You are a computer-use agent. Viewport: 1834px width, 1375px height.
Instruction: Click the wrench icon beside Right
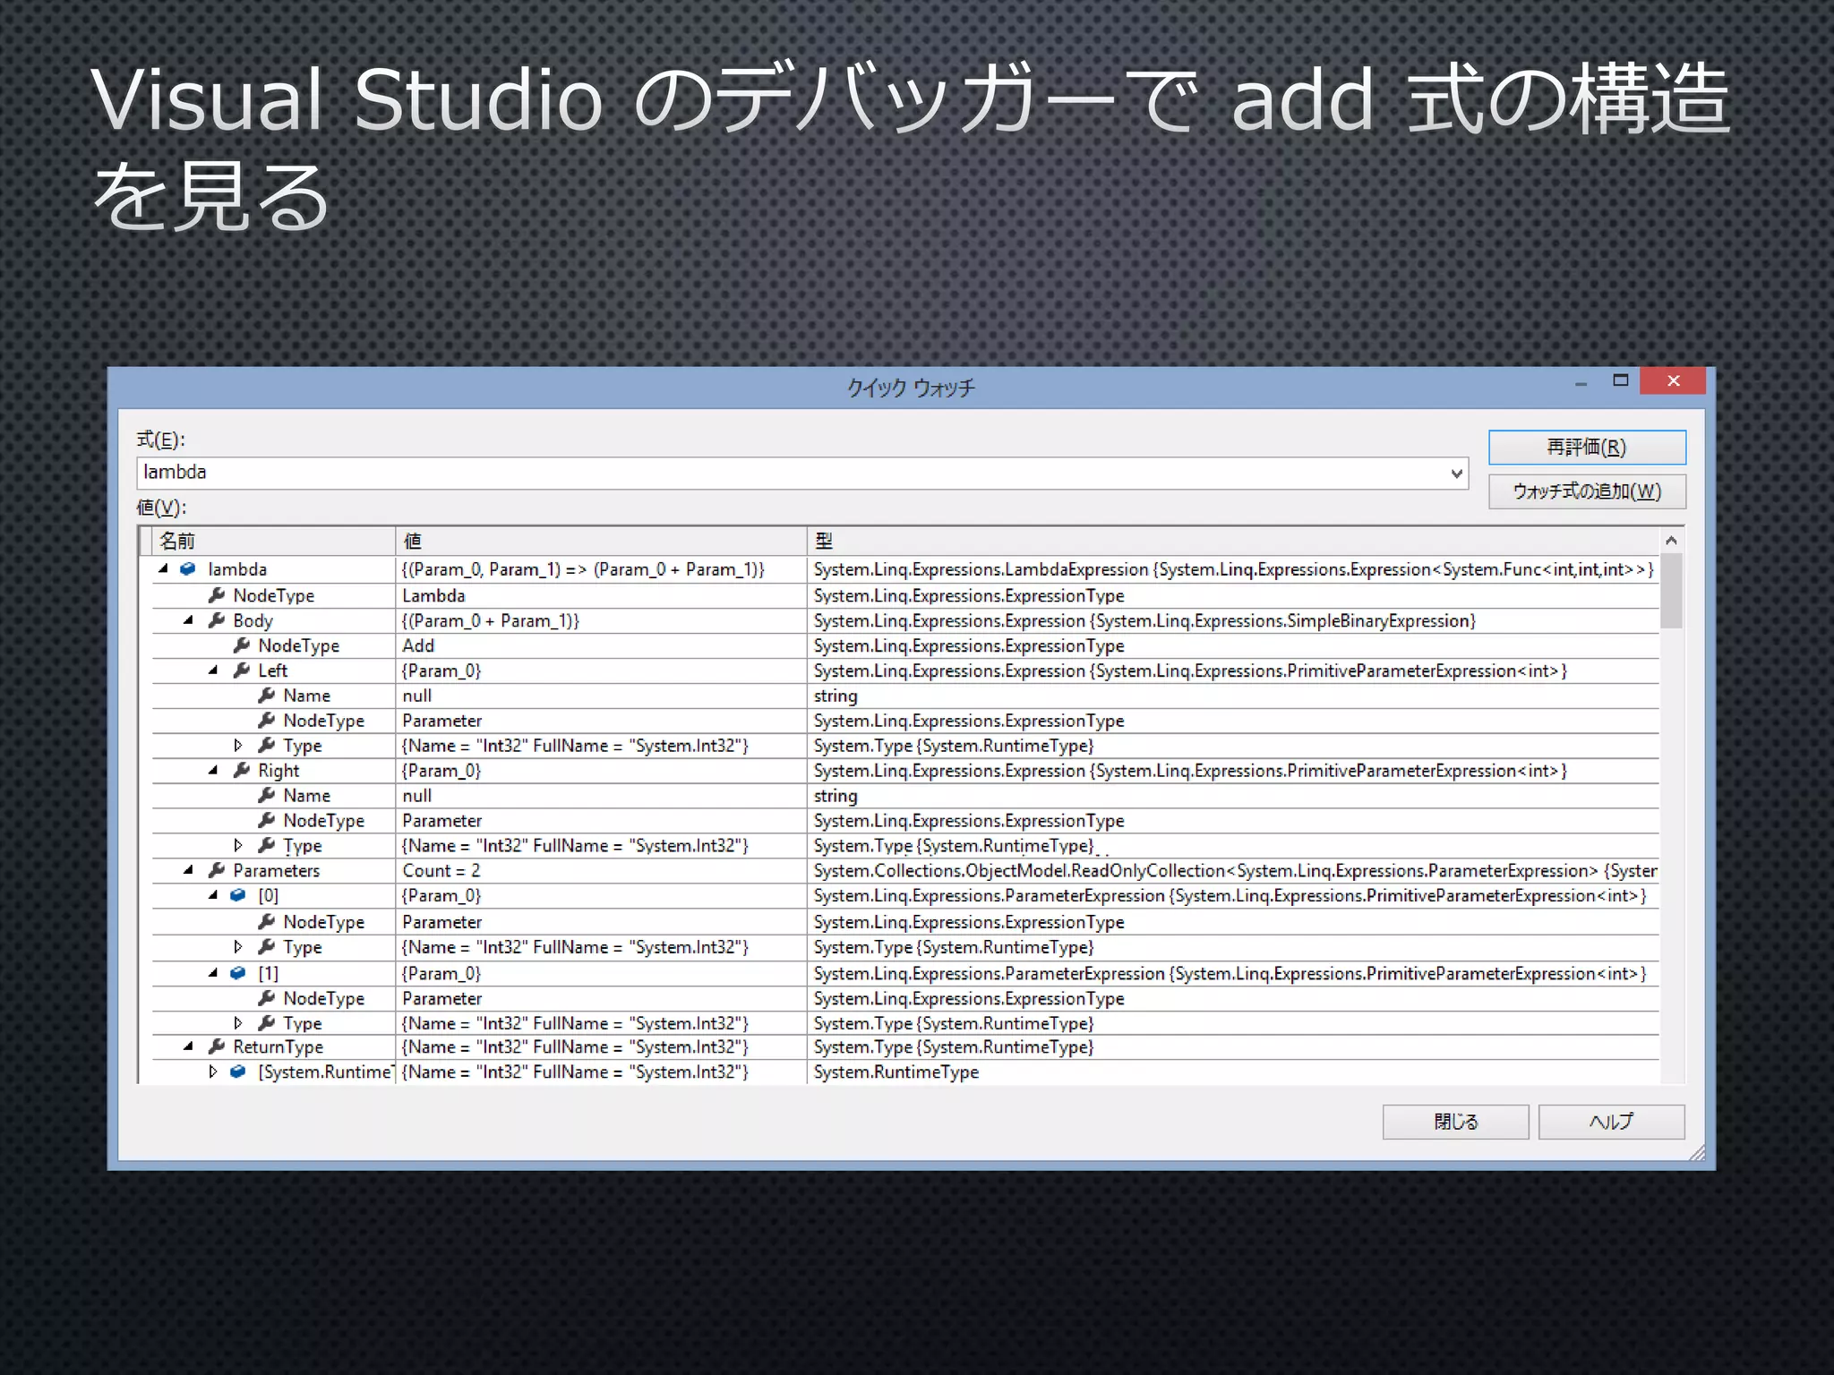pos(242,771)
